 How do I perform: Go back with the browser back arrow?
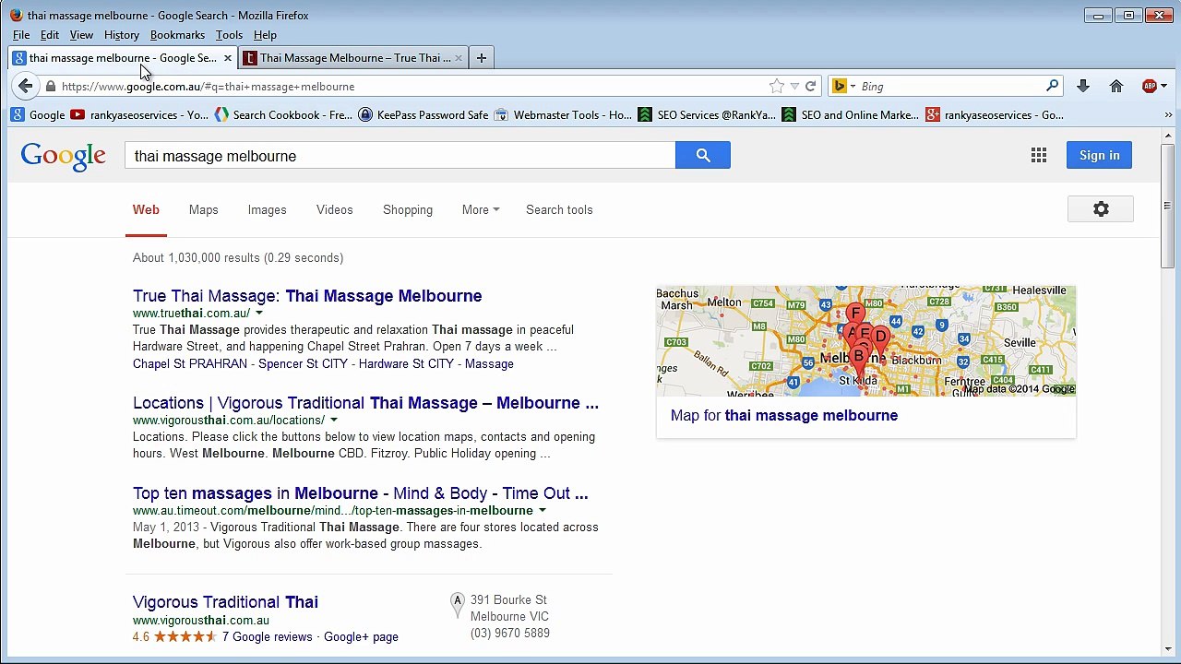pyautogui.click(x=25, y=86)
